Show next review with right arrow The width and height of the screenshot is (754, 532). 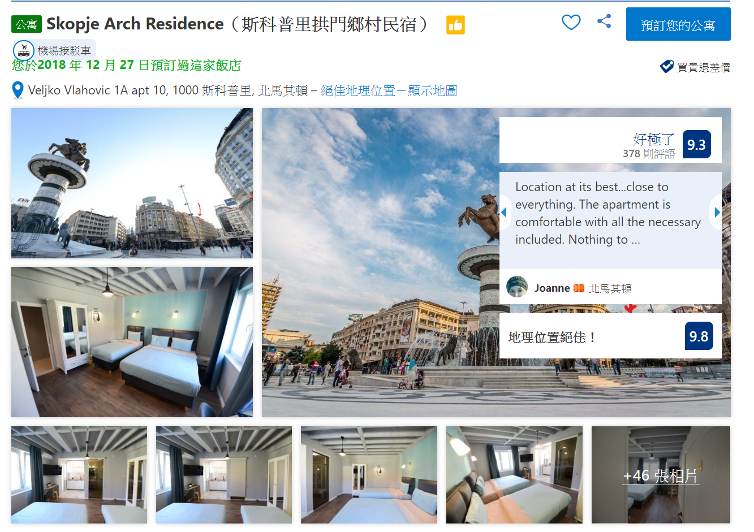click(x=717, y=213)
